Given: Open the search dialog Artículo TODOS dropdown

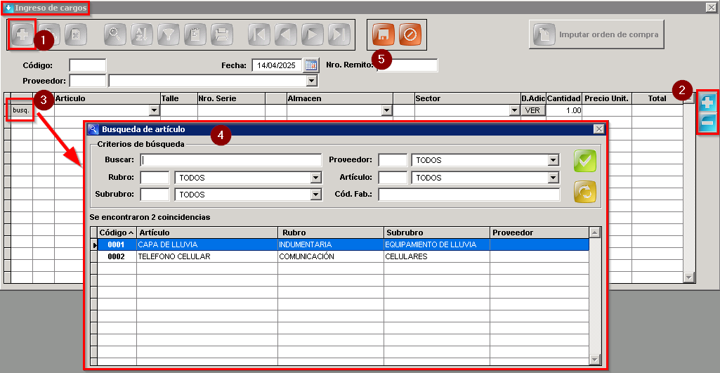Looking at the screenshot, I should tap(554, 178).
